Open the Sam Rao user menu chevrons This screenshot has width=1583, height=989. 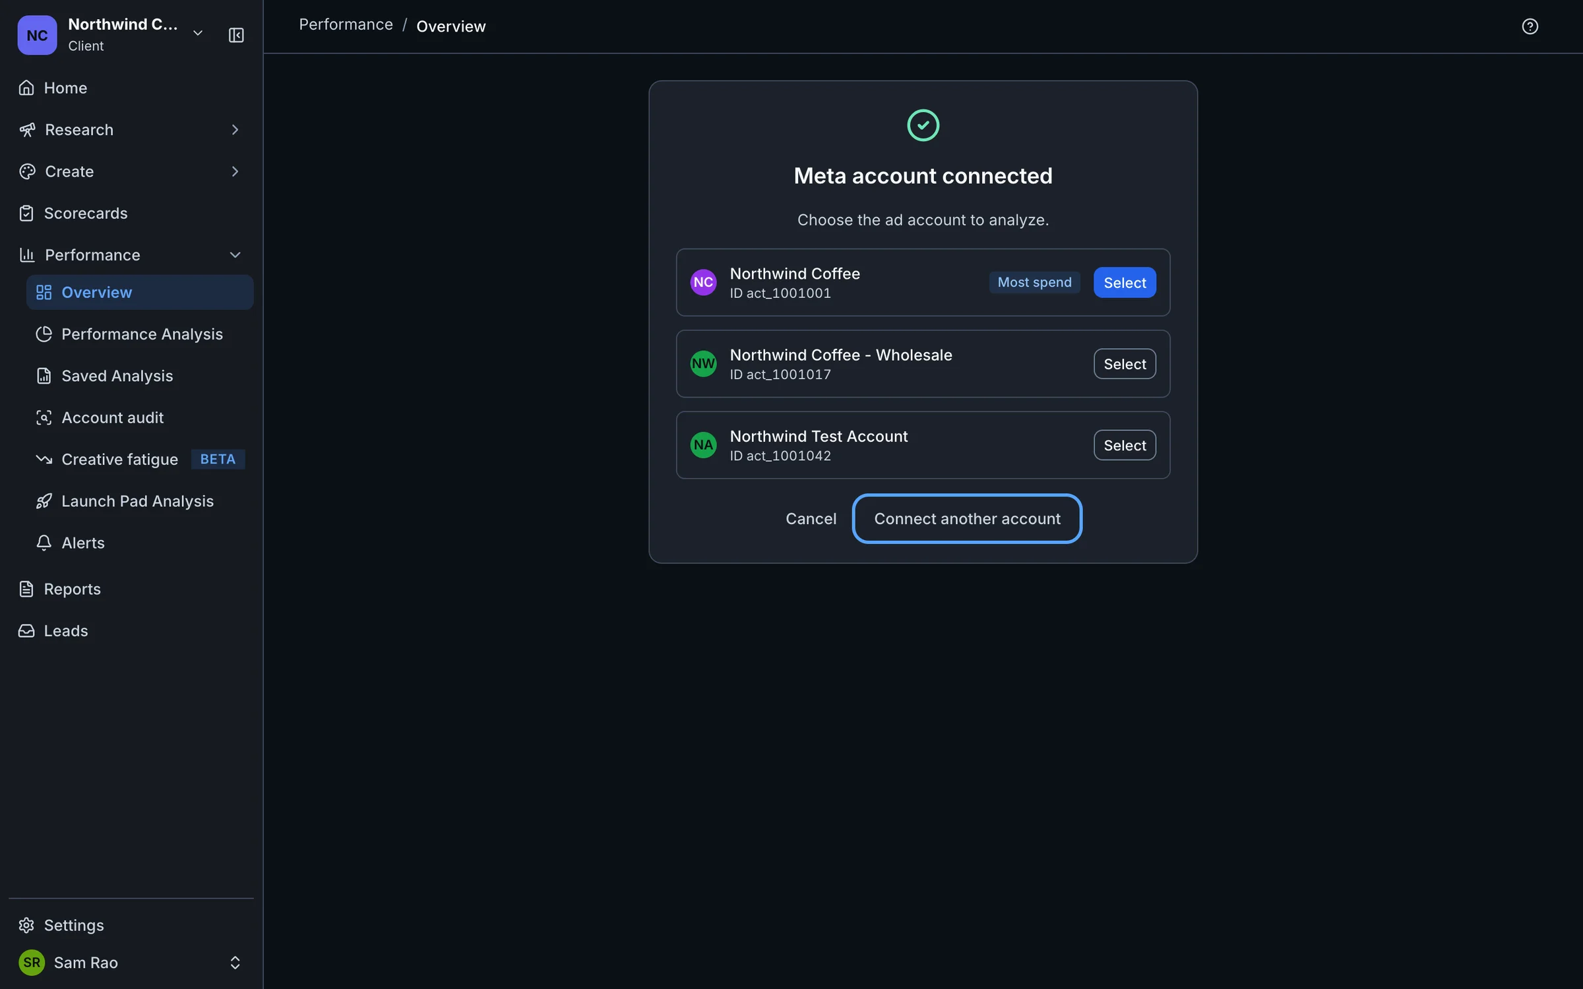pyautogui.click(x=235, y=963)
